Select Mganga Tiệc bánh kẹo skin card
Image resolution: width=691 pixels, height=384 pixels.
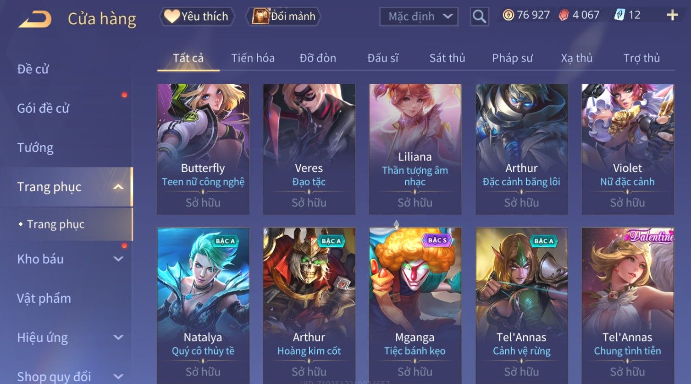pos(415,306)
